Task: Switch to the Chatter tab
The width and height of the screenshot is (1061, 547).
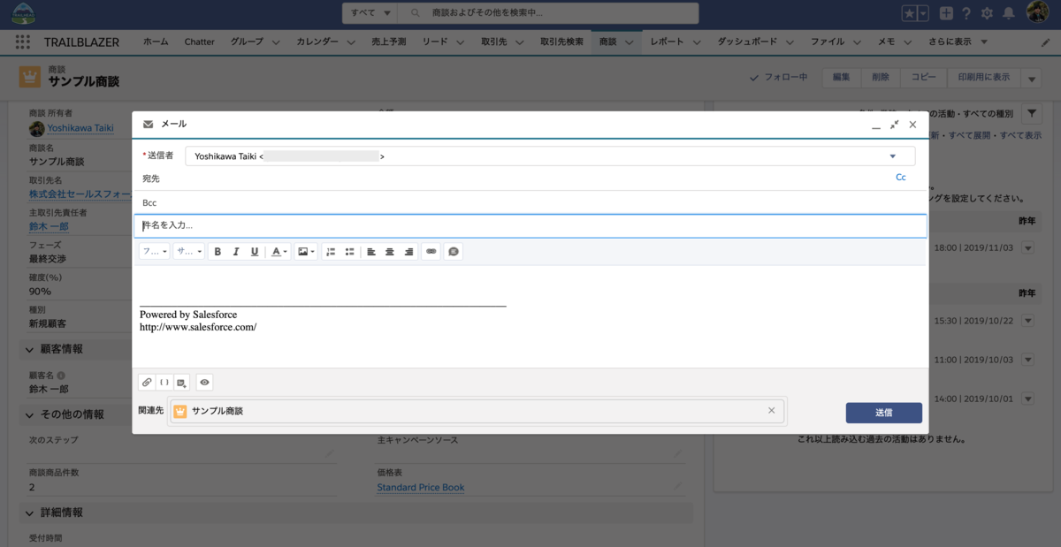Action: tap(200, 42)
